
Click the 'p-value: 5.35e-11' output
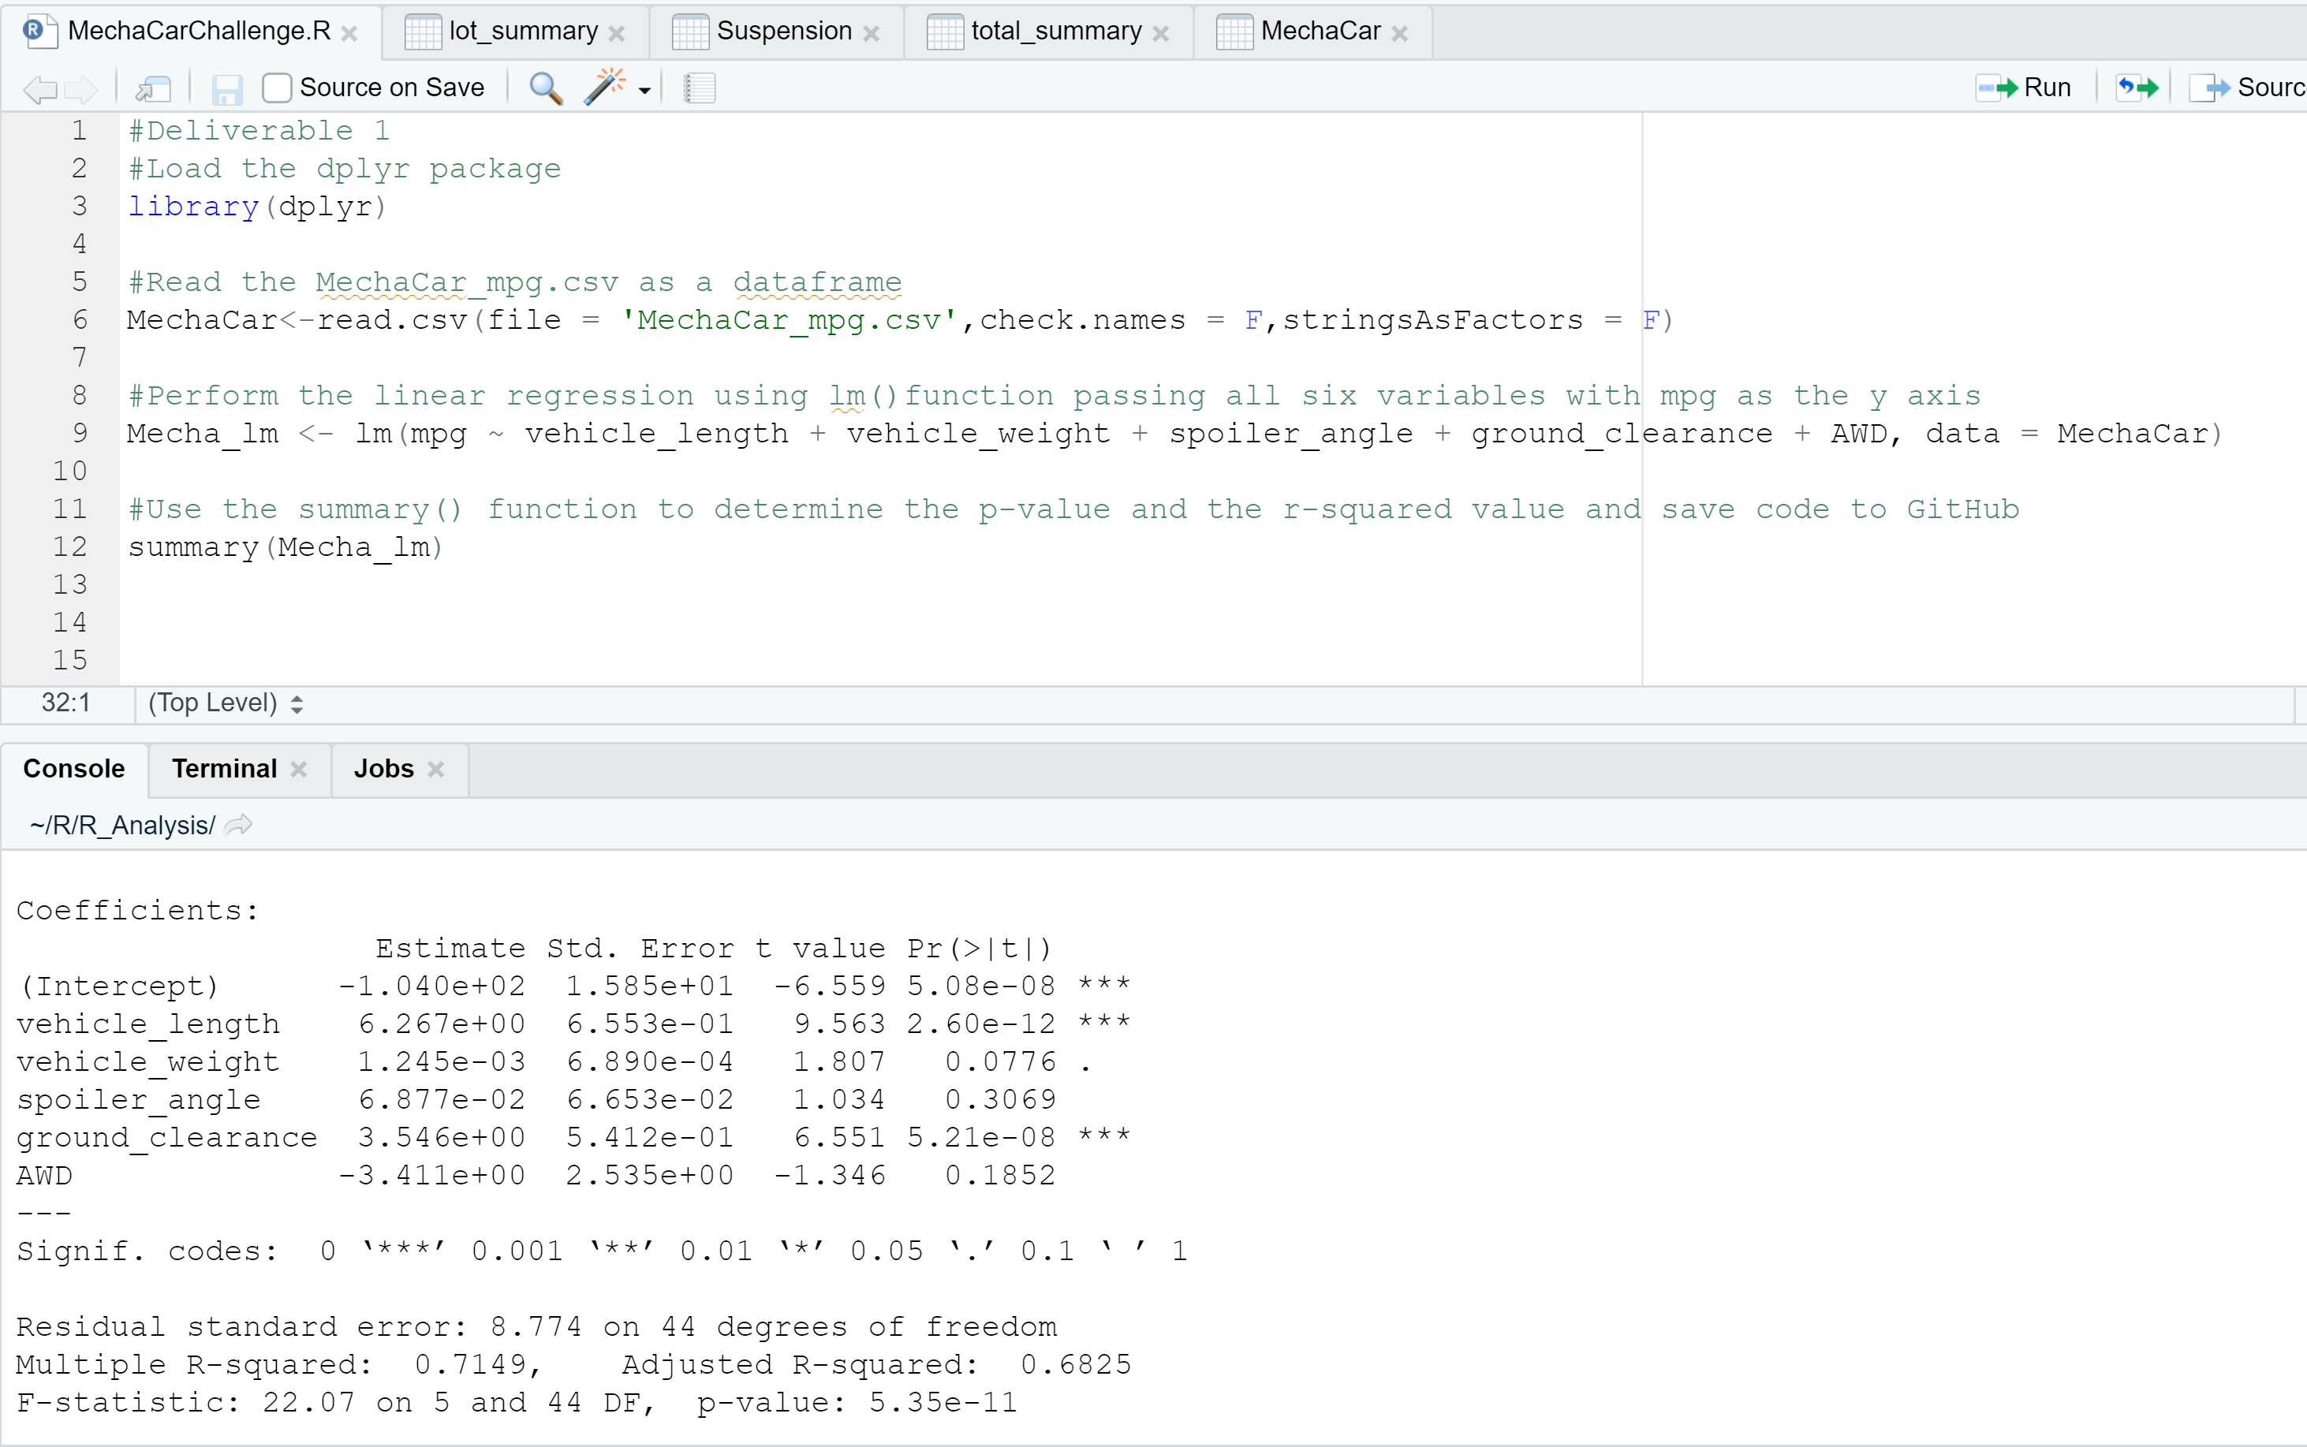point(857,1403)
